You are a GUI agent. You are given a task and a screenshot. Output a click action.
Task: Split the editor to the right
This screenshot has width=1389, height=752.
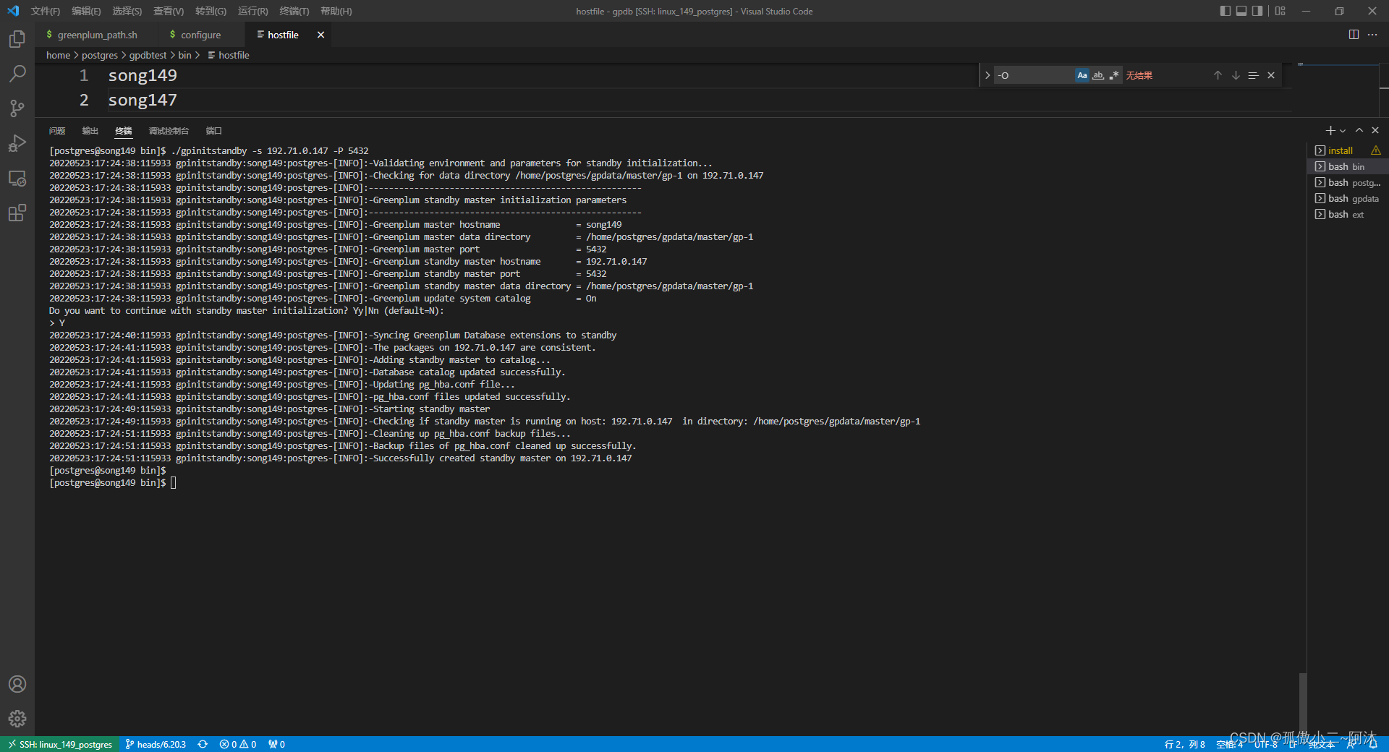(1354, 35)
